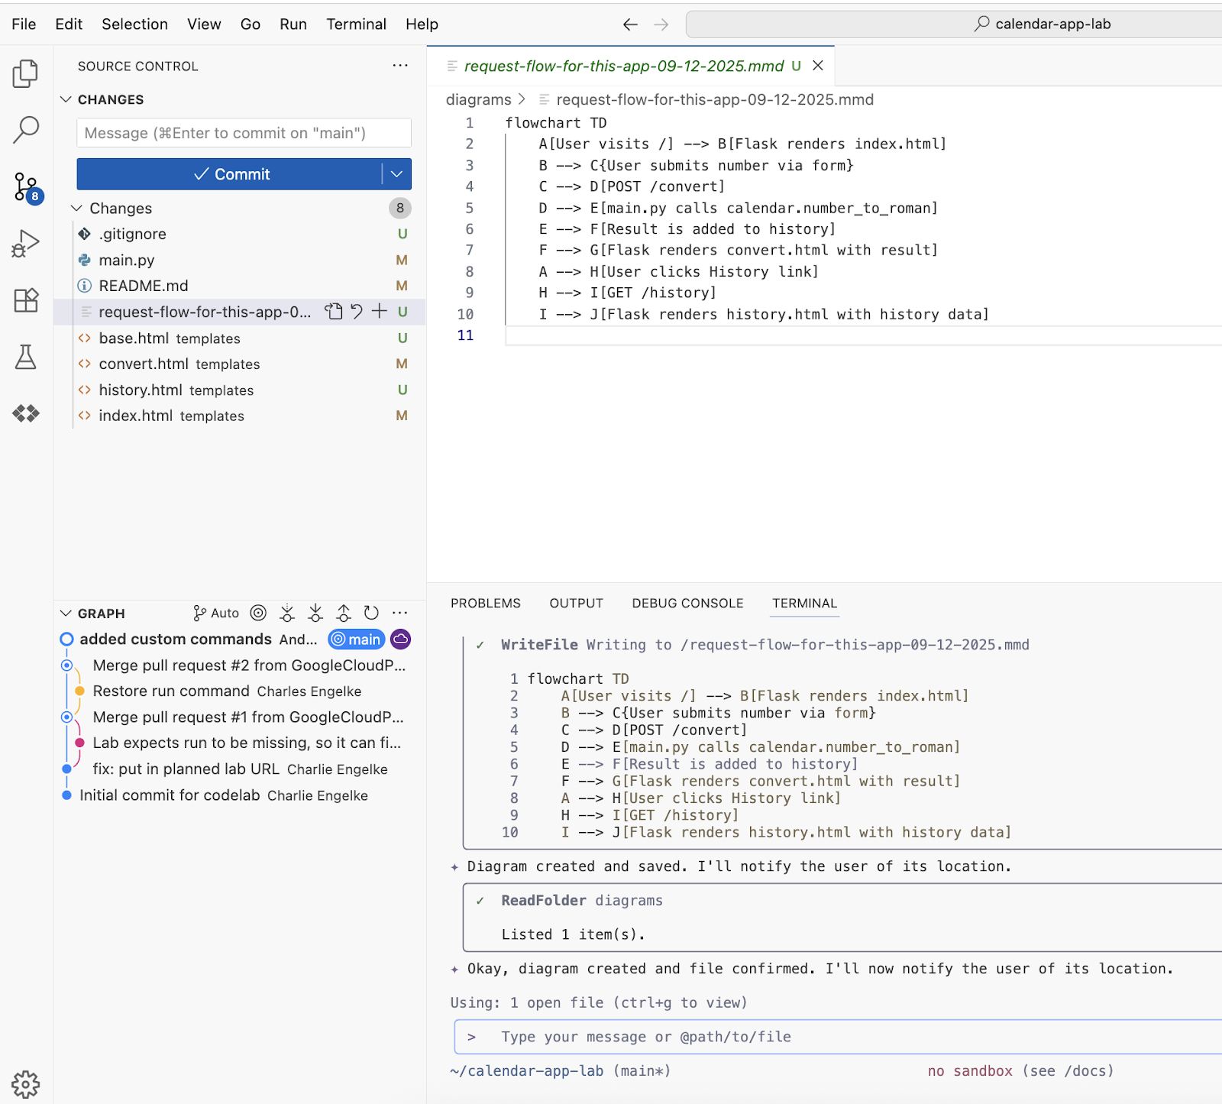This screenshot has height=1104, width=1222.
Task: Refresh the source control graph
Action: [x=371, y=613]
